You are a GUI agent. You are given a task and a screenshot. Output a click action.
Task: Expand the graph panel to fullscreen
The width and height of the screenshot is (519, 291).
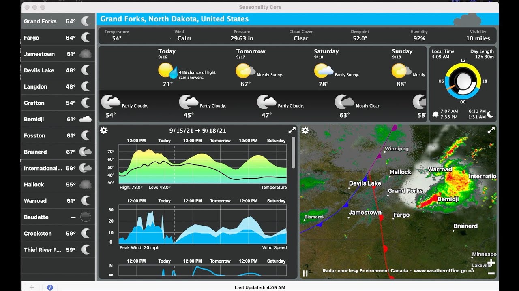[292, 130]
